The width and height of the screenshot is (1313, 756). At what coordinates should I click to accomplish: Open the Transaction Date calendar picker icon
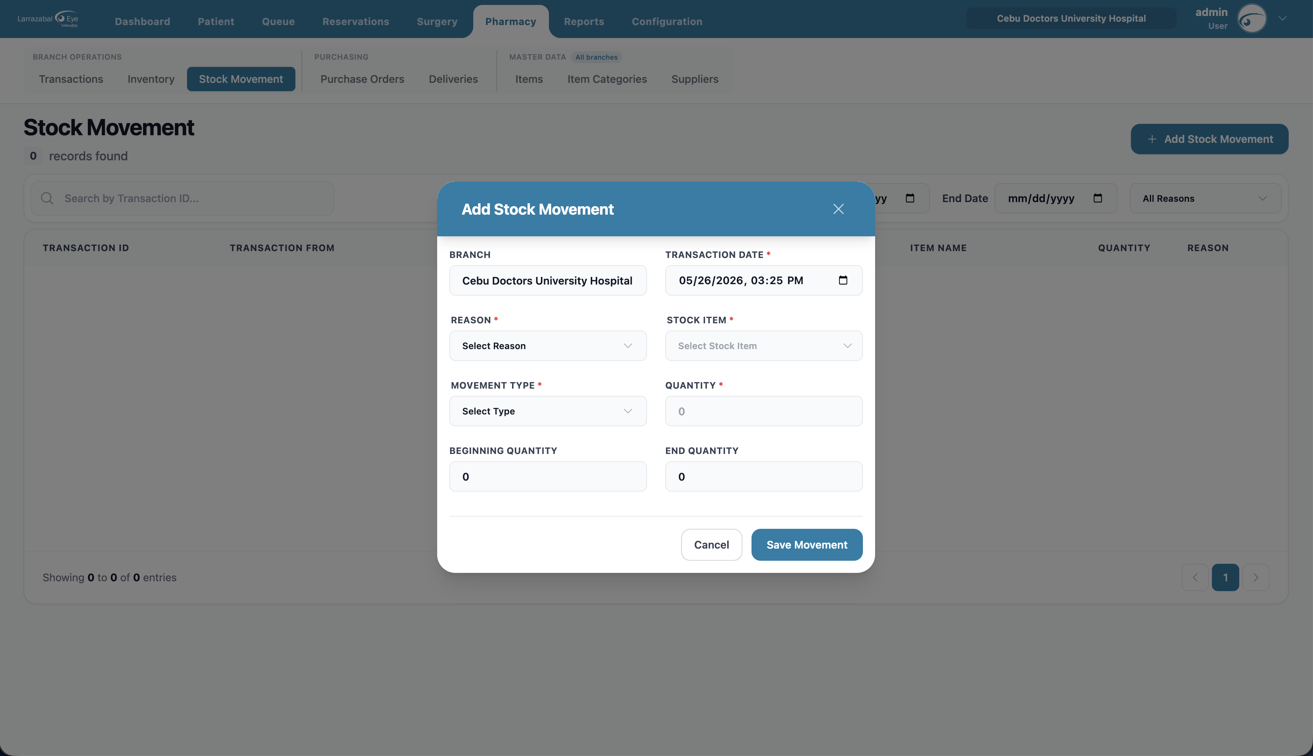point(843,280)
